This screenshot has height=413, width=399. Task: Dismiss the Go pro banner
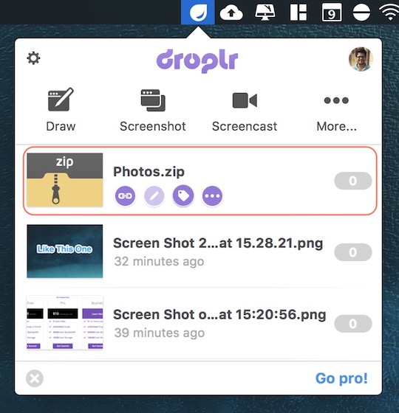click(x=35, y=378)
